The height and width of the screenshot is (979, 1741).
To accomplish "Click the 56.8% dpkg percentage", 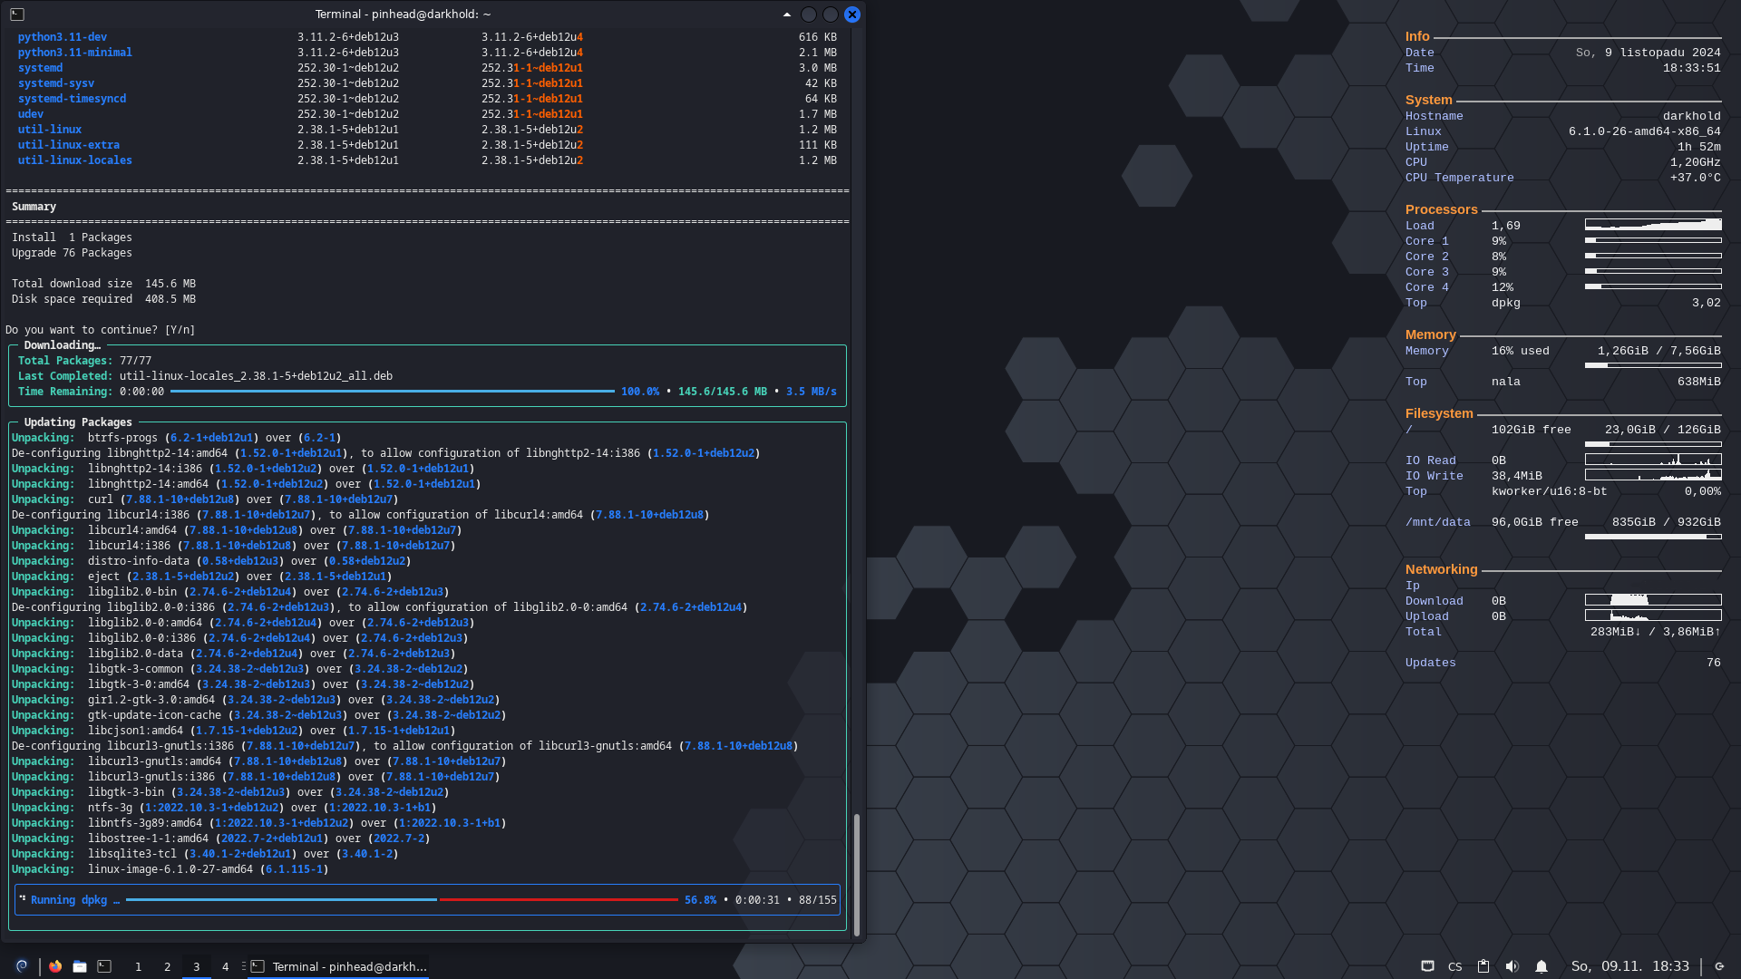I will (x=700, y=900).
